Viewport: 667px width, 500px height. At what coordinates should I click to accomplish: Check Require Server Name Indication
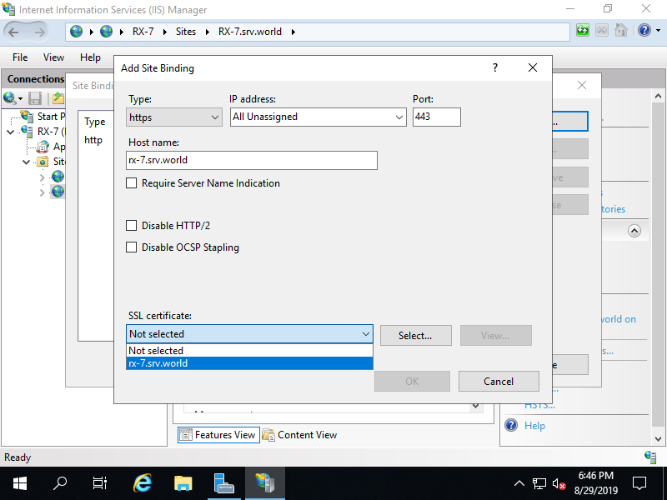pos(131,183)
